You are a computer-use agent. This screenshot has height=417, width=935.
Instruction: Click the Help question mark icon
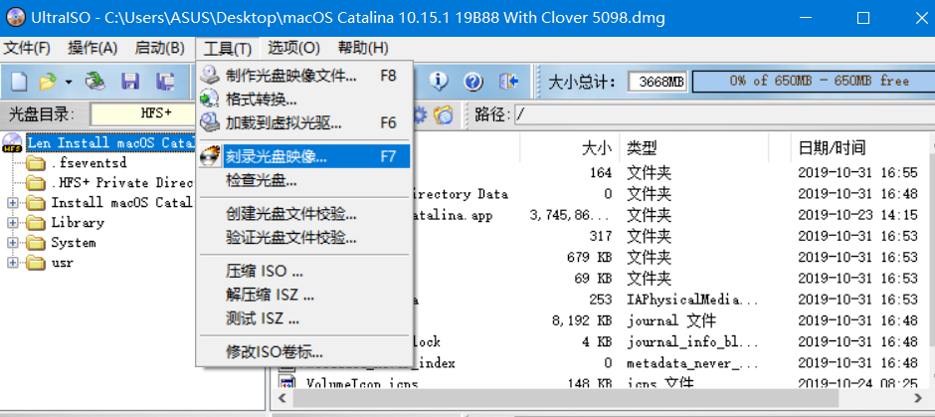(473, 82)
